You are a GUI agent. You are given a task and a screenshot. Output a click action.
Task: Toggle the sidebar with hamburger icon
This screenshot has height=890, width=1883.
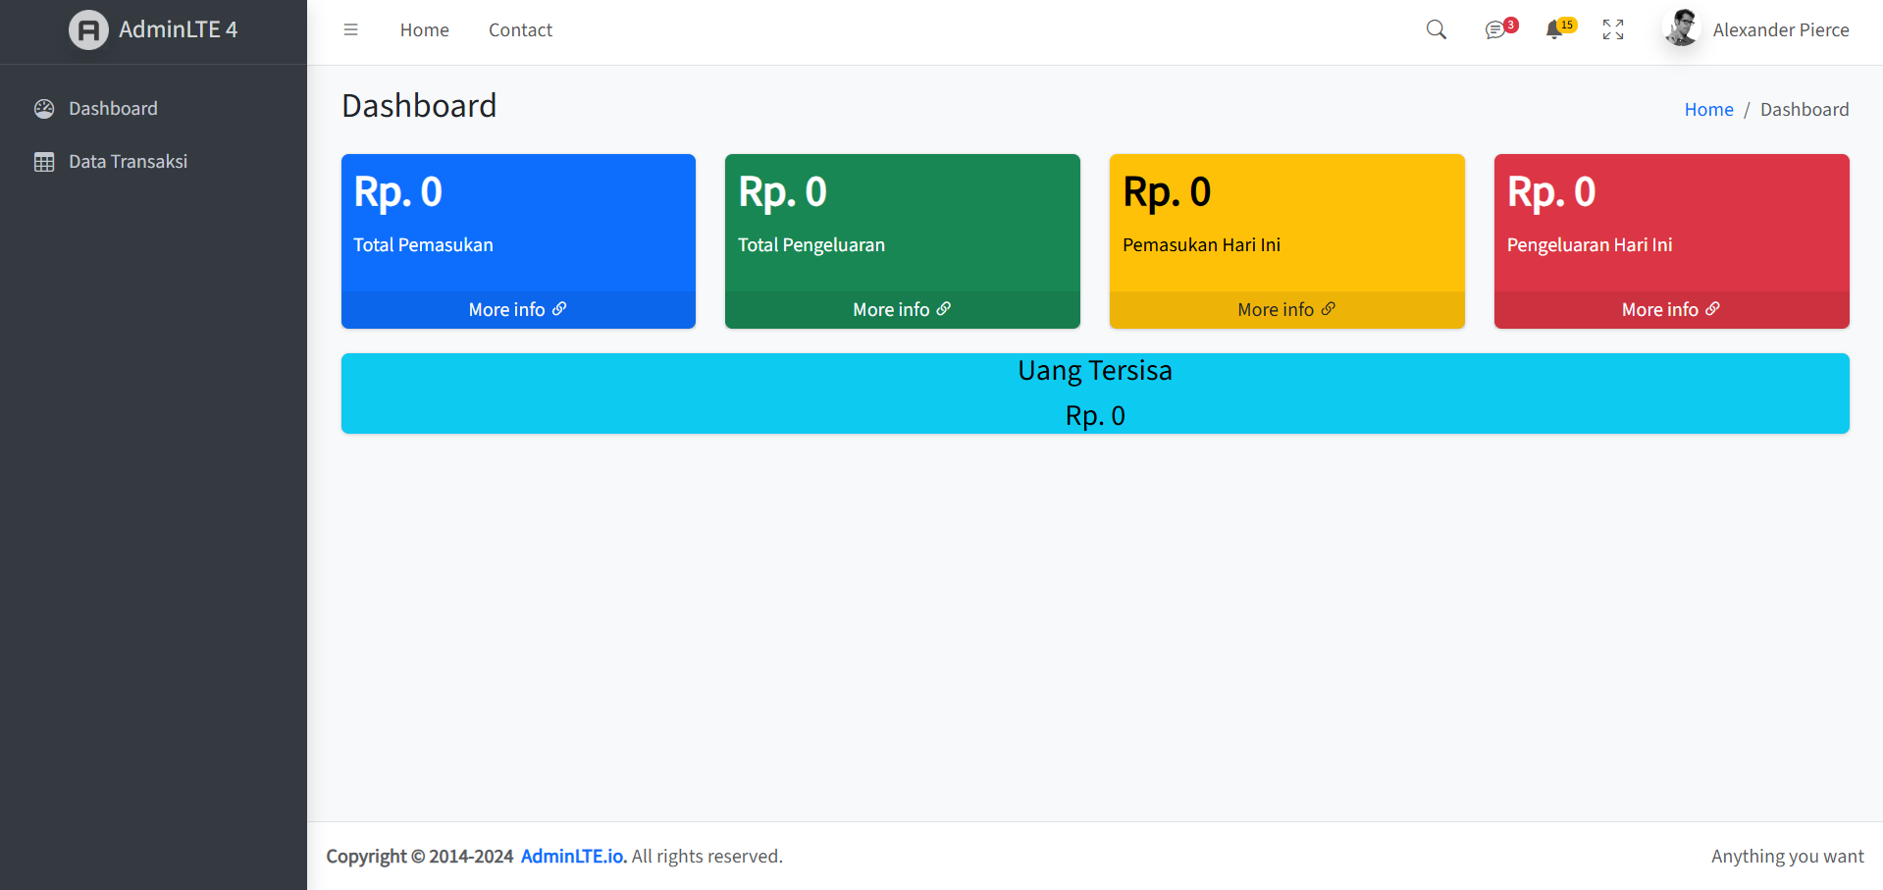click(x=350, y=30)
